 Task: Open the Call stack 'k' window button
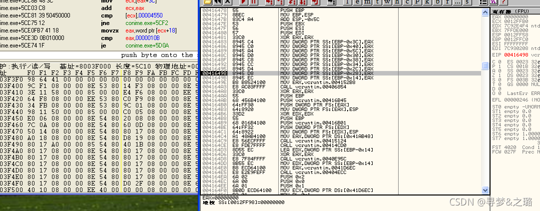click(x=427, y=2)
